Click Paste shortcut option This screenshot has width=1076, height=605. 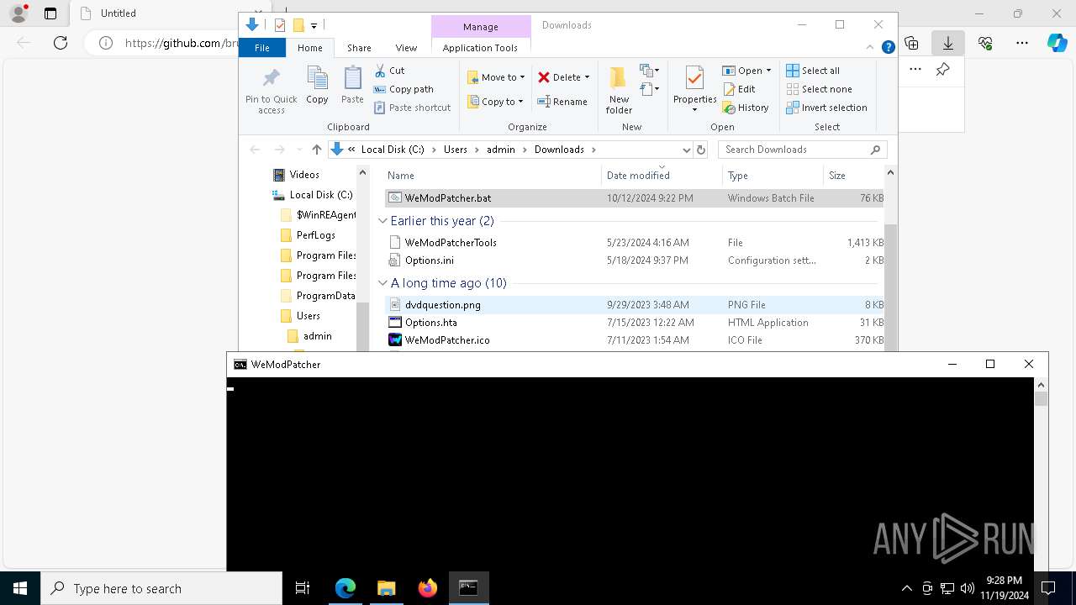coord(412,108)
